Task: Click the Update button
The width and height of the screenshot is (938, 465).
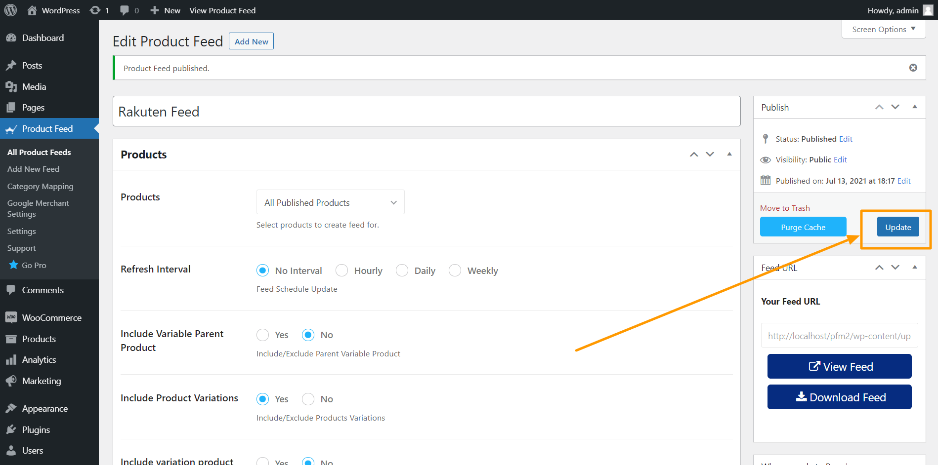Action: tap(897, 227)
